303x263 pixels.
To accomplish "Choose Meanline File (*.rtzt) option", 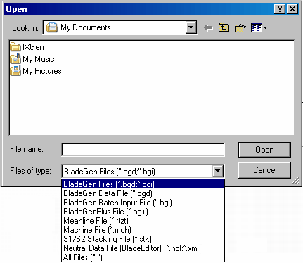I will point(143,221).
